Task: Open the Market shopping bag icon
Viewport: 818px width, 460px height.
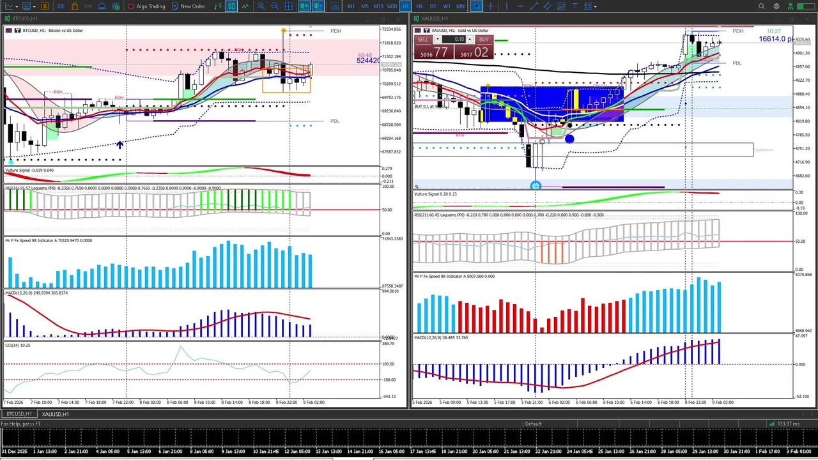Action: [x=75, y=6]
